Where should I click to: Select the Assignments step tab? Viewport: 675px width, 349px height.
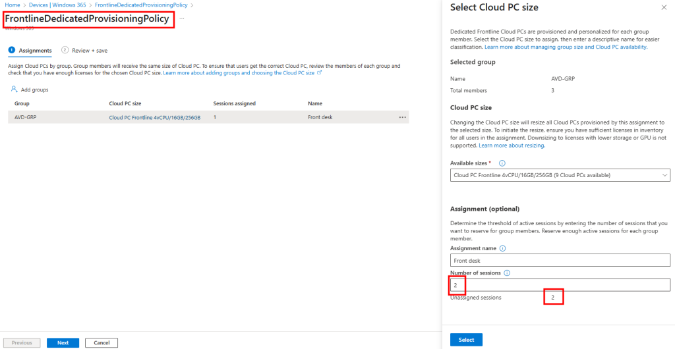30,50
